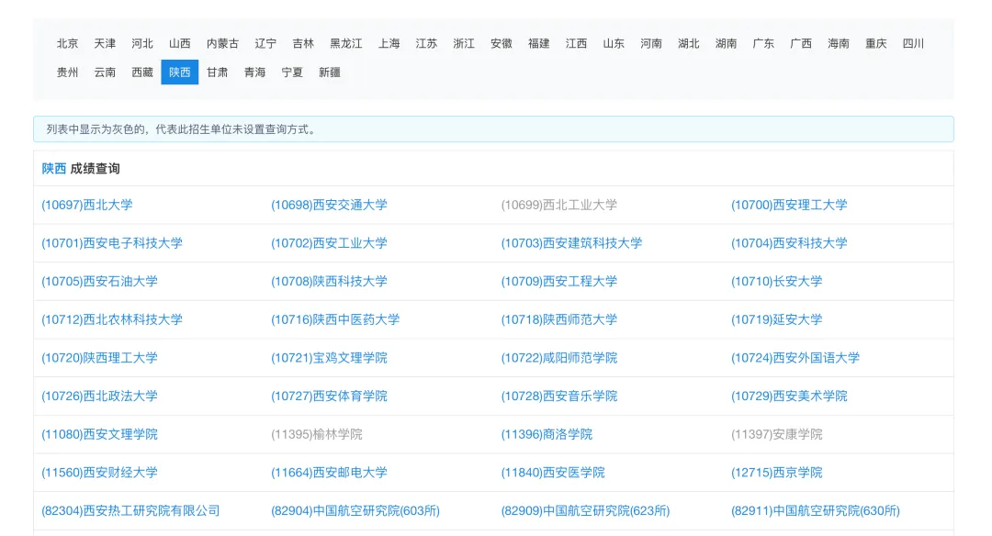Choose the 黑龙江 province tab
992x536 pixels.
pos(346,44)
